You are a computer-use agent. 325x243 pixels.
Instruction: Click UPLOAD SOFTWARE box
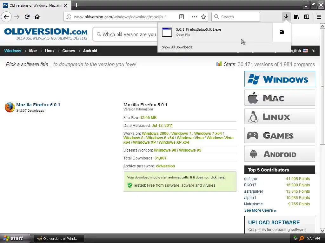coord(280,225)
